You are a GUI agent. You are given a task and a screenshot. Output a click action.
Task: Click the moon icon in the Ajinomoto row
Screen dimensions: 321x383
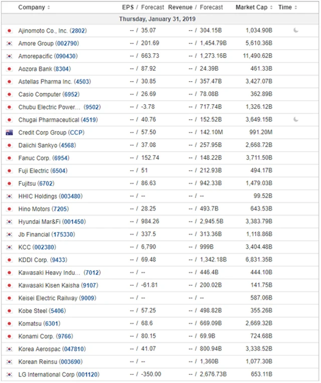tap(296, 31)
